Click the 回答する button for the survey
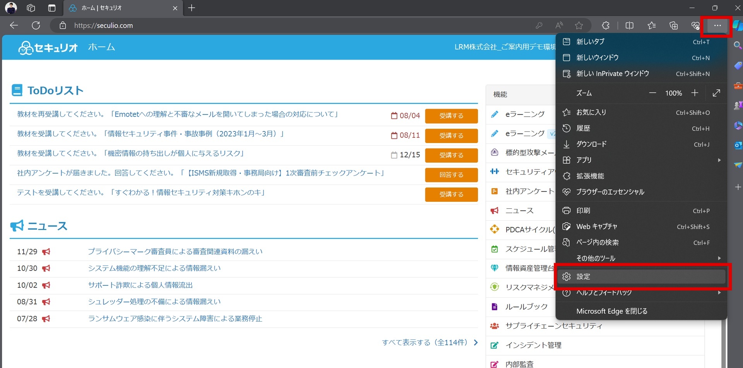 coord(451,175)
